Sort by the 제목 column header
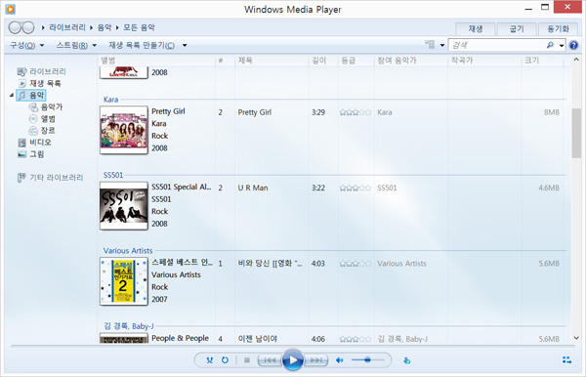This screenshot has width=586, height=377. (x=272, y=61)
